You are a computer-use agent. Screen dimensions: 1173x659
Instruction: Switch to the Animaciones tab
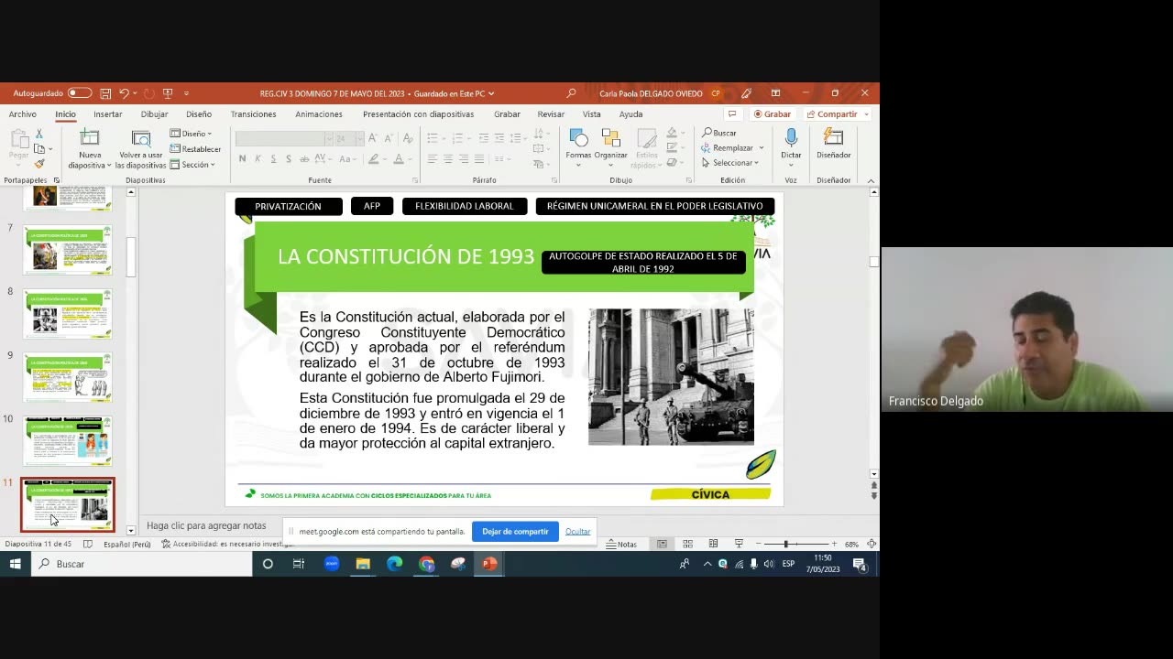click(319, 114)
